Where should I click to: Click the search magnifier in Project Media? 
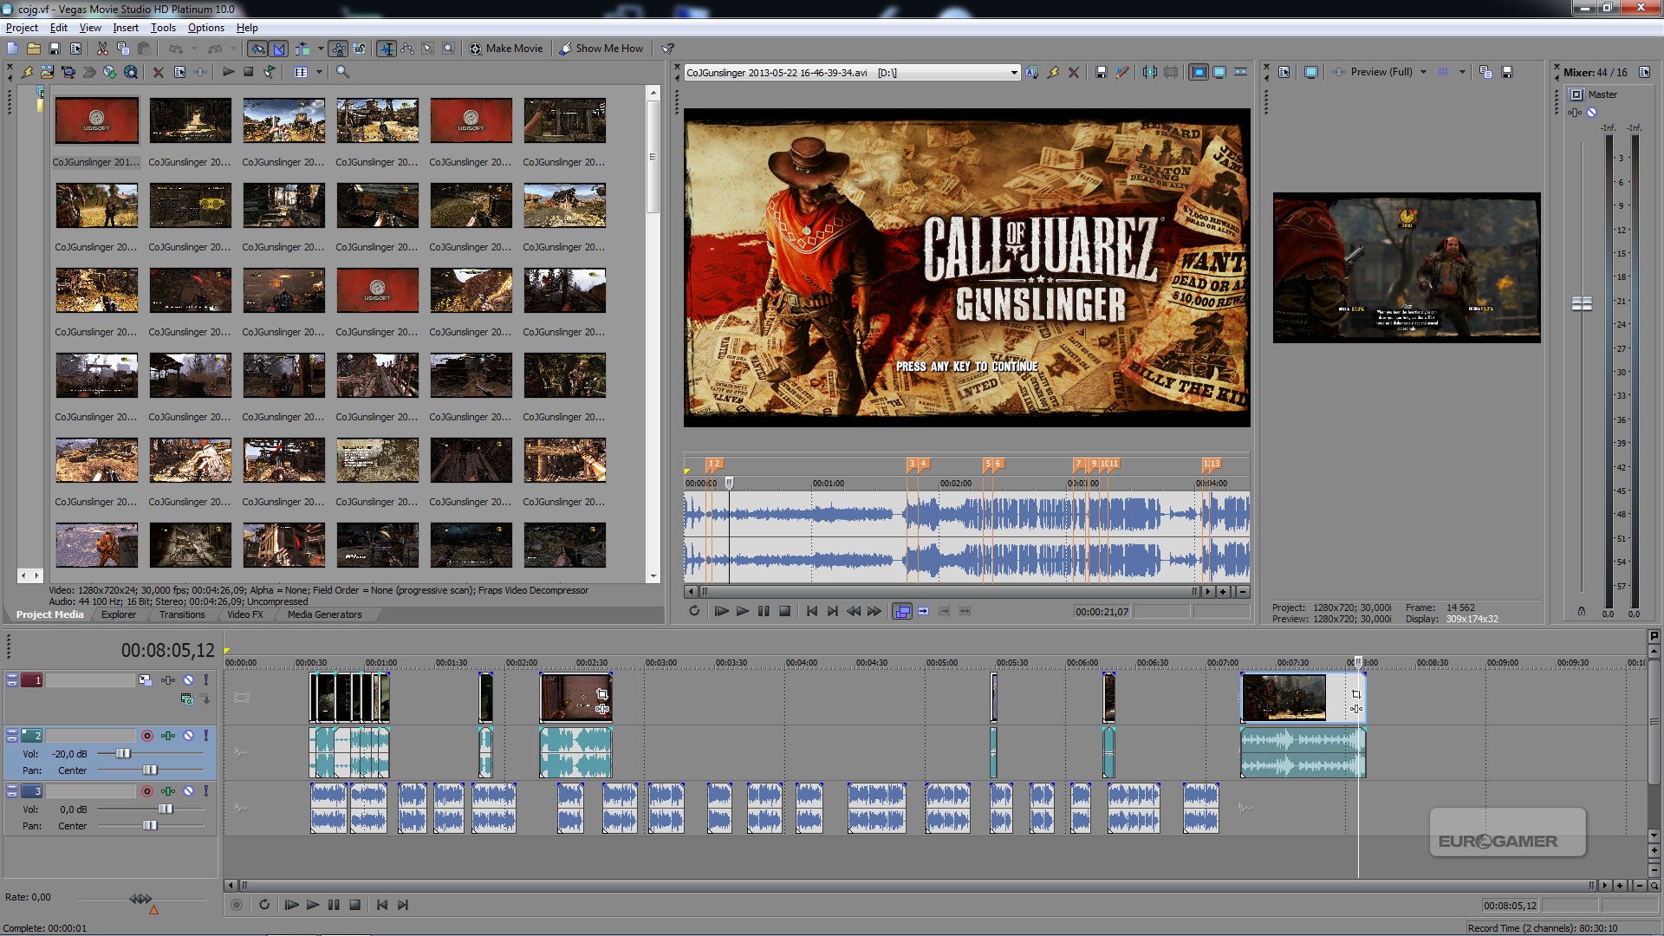tap(343, 72)
